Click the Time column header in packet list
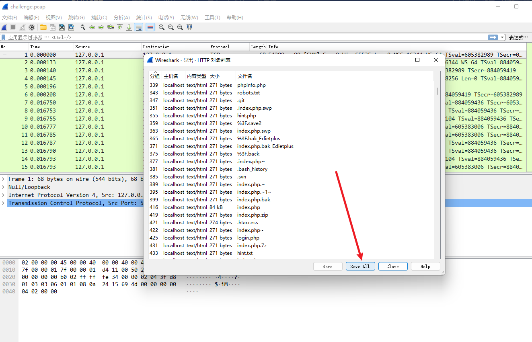Viewport: 532px width, 342px height. tap(51, 47)
